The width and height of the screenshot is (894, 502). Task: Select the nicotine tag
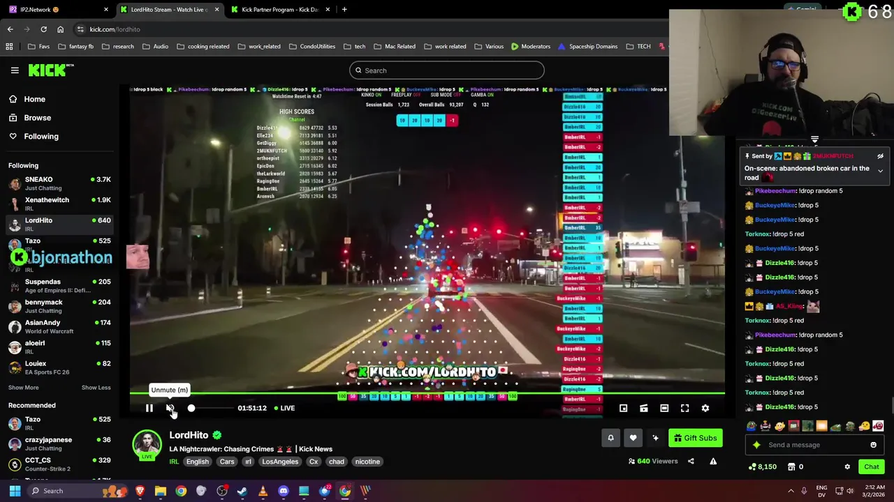[367, 462]
